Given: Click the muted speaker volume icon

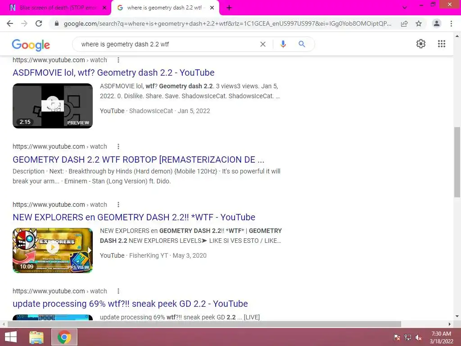Looking at the screenshot, I should [418, 337].
